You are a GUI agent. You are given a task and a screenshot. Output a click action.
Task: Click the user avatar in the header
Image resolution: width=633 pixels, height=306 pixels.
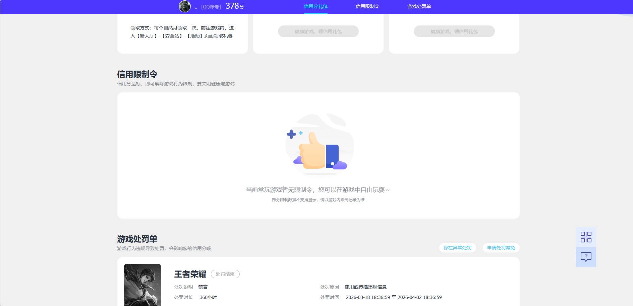click(185, 6)
